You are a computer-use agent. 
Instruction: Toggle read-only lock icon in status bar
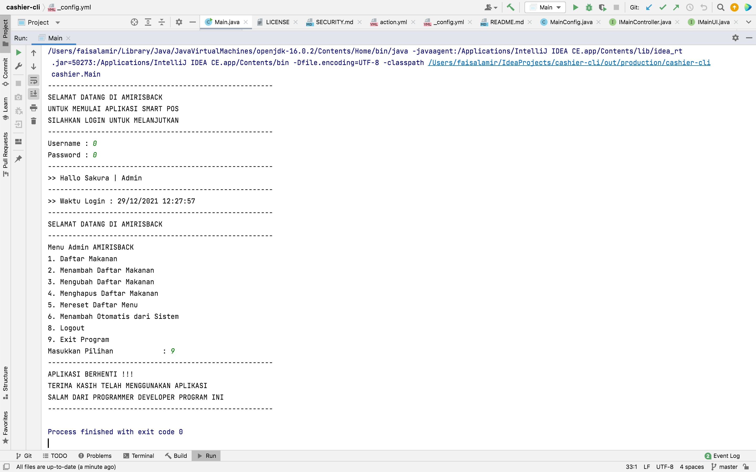tap(746, 467)
